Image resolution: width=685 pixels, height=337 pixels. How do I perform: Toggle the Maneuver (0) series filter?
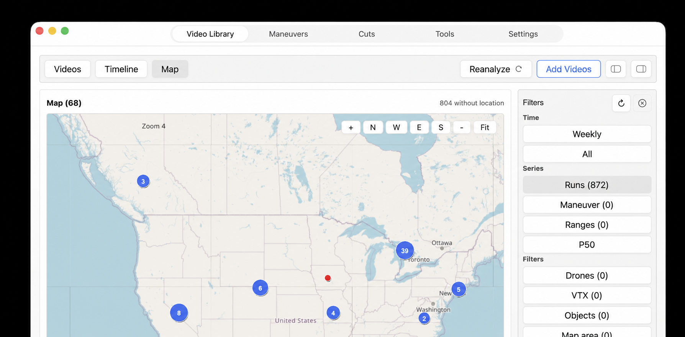pyautogui.click(x=587, y=205)
